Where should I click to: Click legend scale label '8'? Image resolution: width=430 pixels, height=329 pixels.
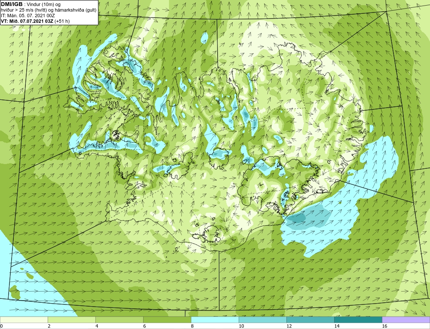click(x=192, y=326)
